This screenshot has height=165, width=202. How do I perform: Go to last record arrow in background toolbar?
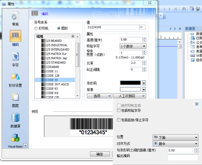176,9
